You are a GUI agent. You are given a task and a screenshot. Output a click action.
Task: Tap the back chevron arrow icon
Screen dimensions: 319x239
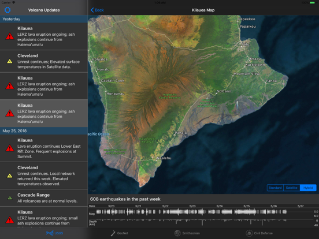[92, 10]
